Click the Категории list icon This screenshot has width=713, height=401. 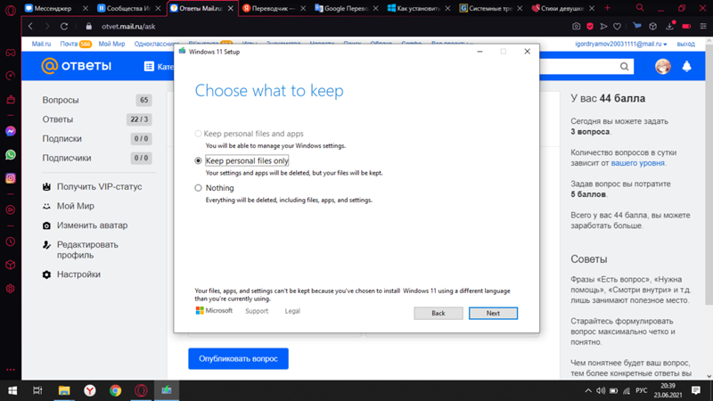coord(149,66)
